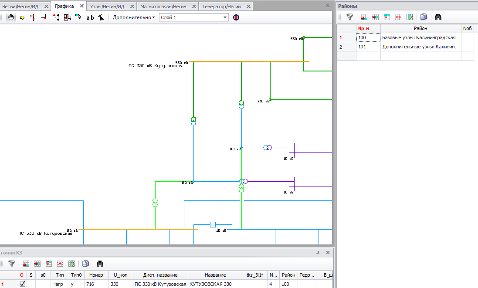This screenshot has height=288, width=478.
Task: Expand the 'Слой 1' layer combo box
Action: (225, 17)
